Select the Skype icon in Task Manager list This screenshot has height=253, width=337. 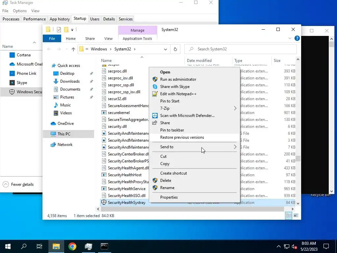(x=12, y=83)
